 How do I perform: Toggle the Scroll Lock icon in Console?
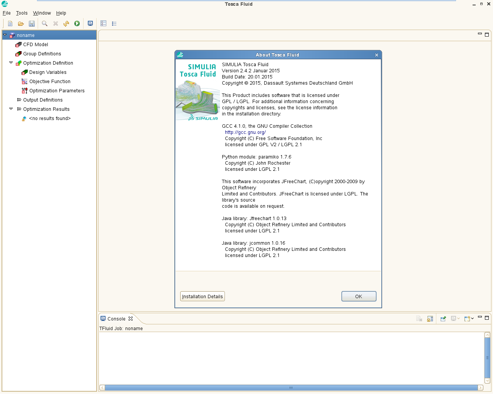(430, 319)
